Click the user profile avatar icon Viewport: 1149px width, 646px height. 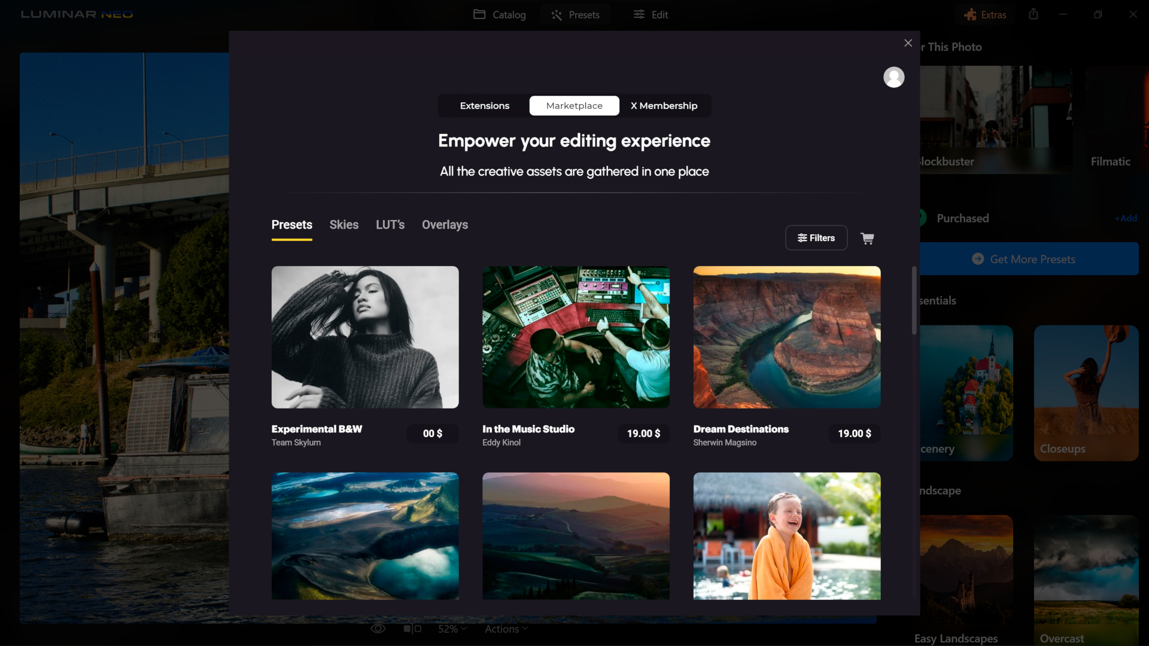click(x=893, y=77)
